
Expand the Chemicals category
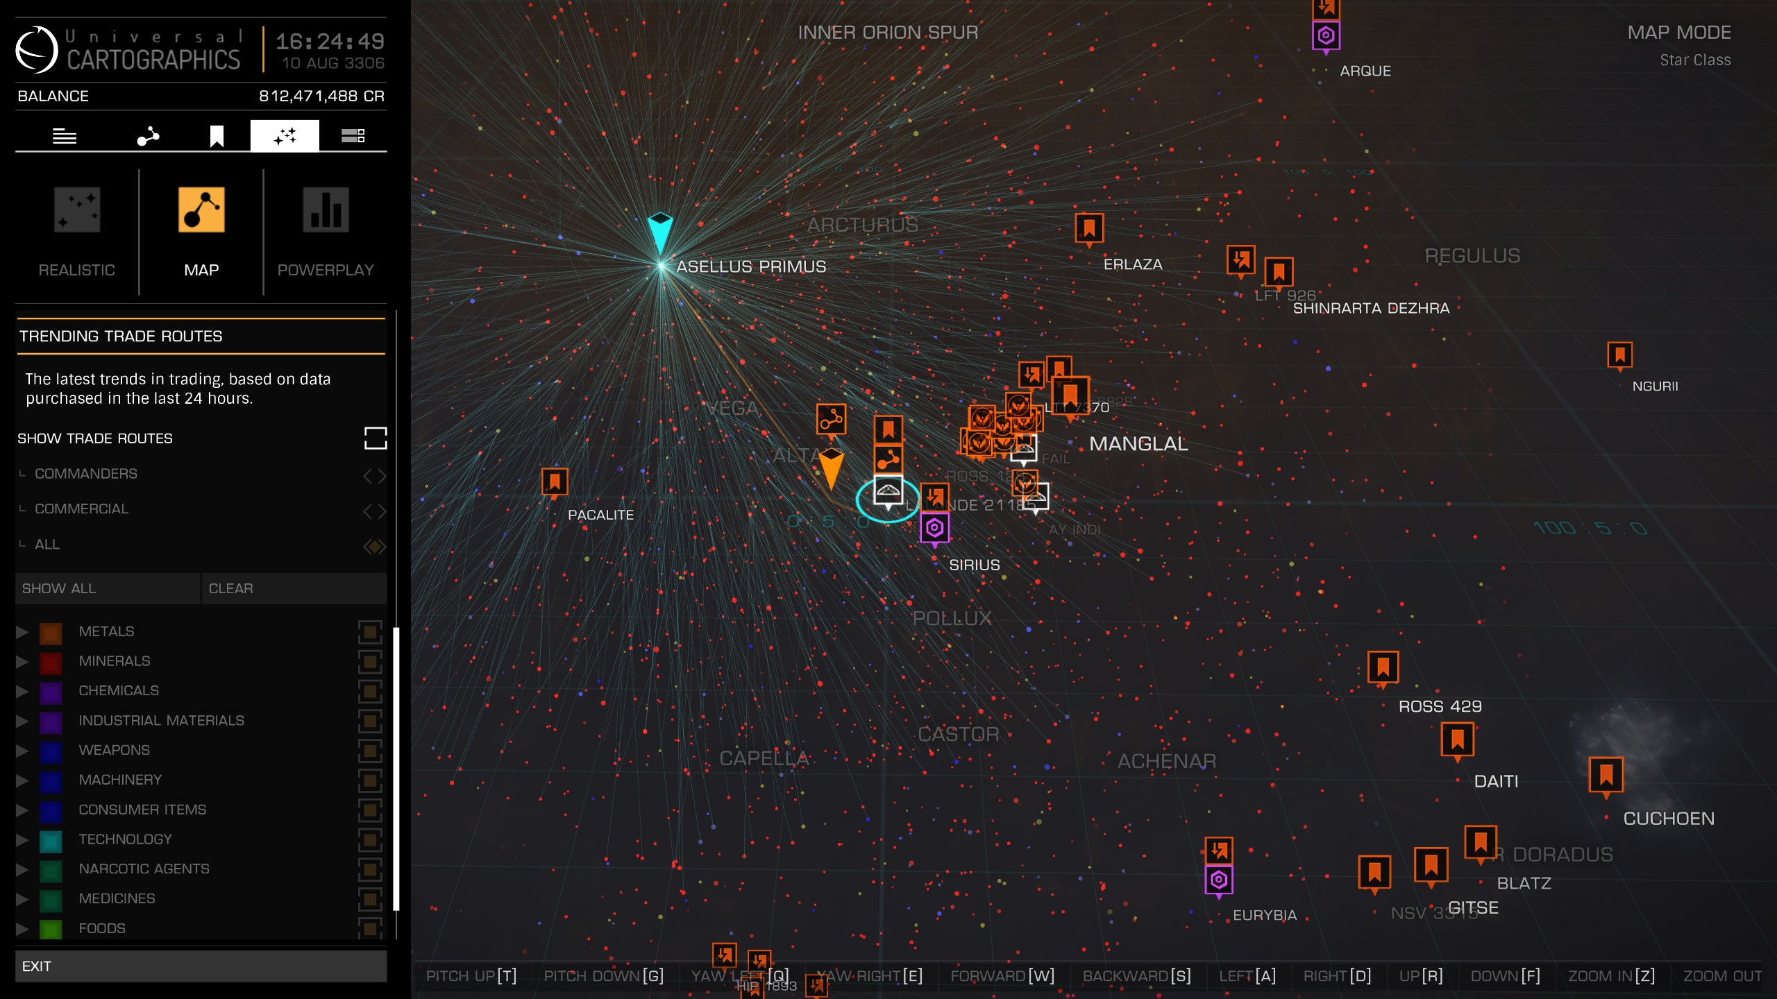(x=22, y=692)
